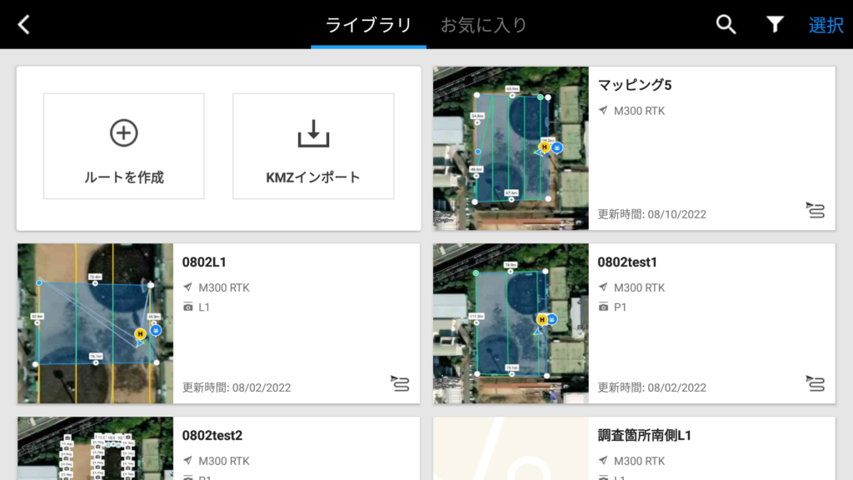Open the 0802test1 map thumbnail
Image resolution: width=853 pixels, height=480 pixels.
pos(511,323)
